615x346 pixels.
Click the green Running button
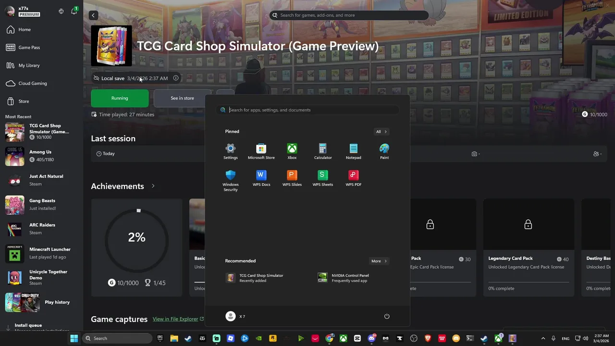pyautogui.click(x=120, y=98)
